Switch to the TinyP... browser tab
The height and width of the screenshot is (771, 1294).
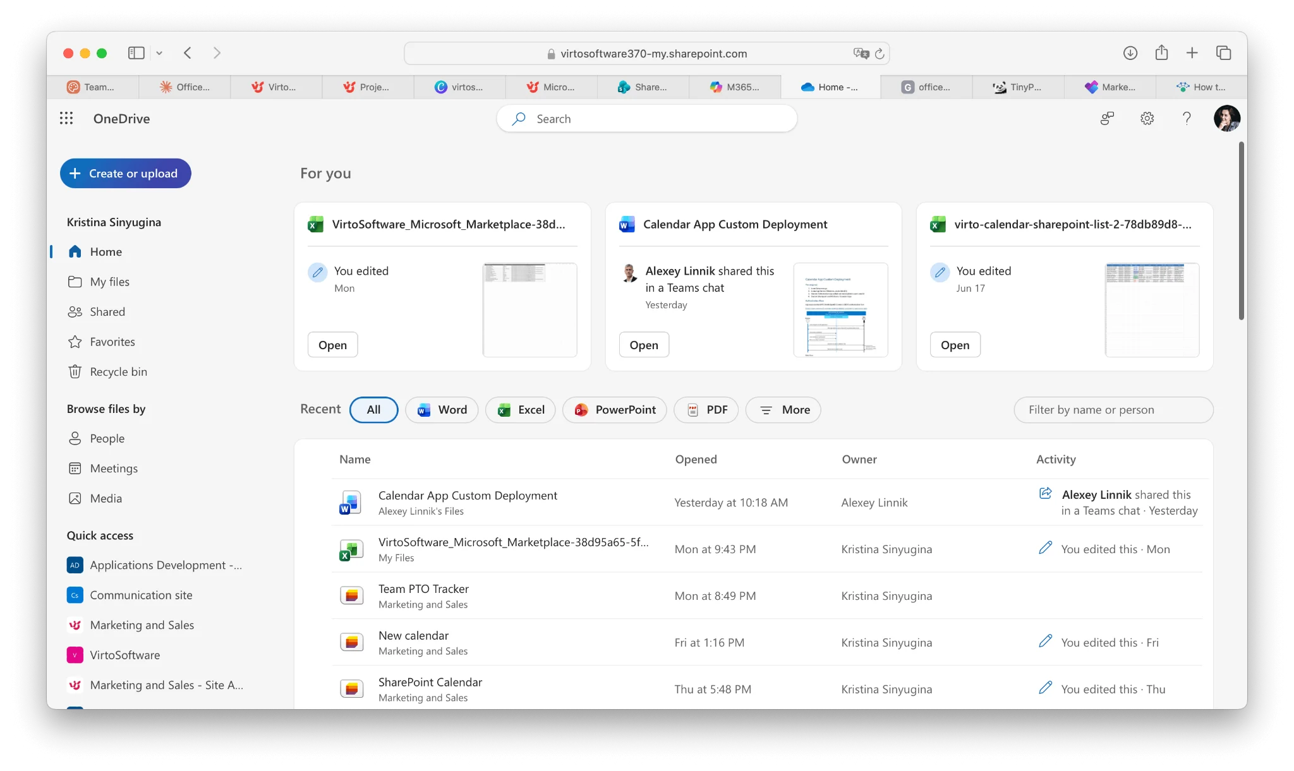click(x=1018, y=87)
